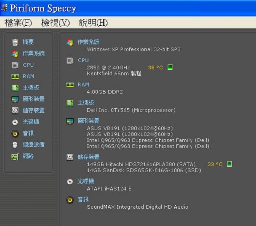Click the first Intel Q965/Q963 chipset line
Viewport: 256px width, 226px height.
point(148,140)
